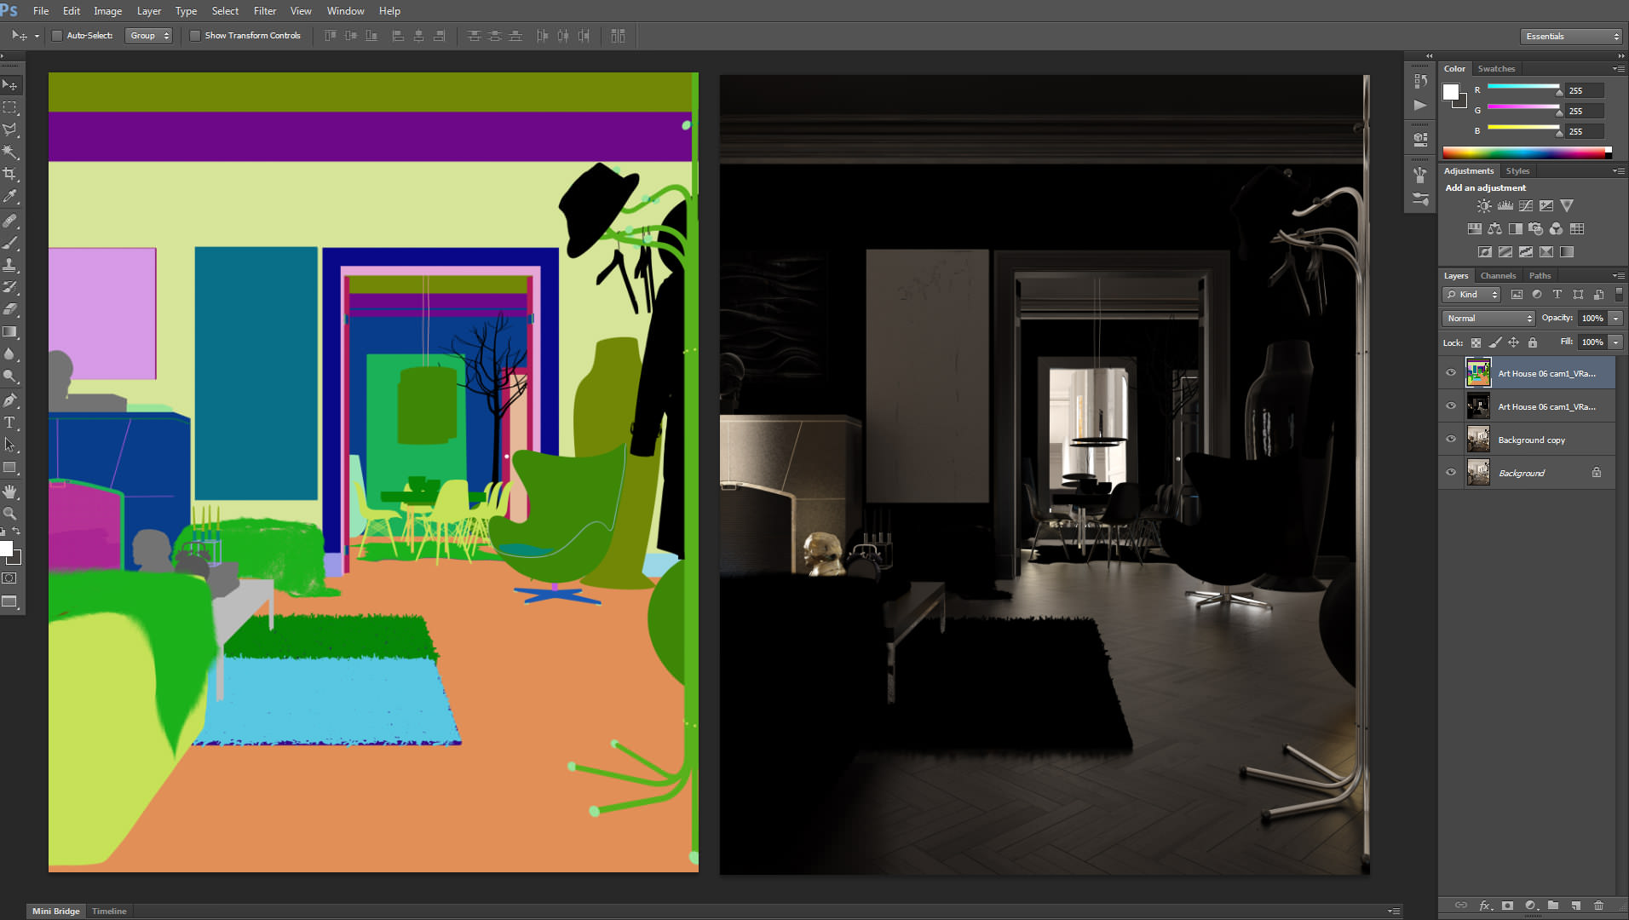The width and height of the screenshot is (1629, 920).
Task: Open the Essentials workspace dropdown
Action: pos(1571,37)
